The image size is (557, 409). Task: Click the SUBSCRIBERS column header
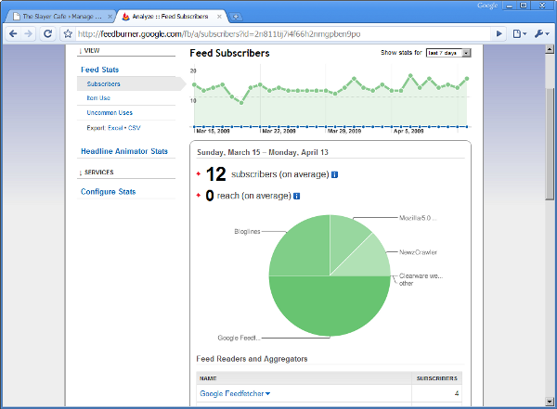click(x=437, y=378)
